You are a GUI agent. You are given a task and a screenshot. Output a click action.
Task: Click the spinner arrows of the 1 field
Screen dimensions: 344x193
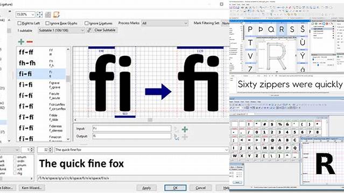(32, 150)
